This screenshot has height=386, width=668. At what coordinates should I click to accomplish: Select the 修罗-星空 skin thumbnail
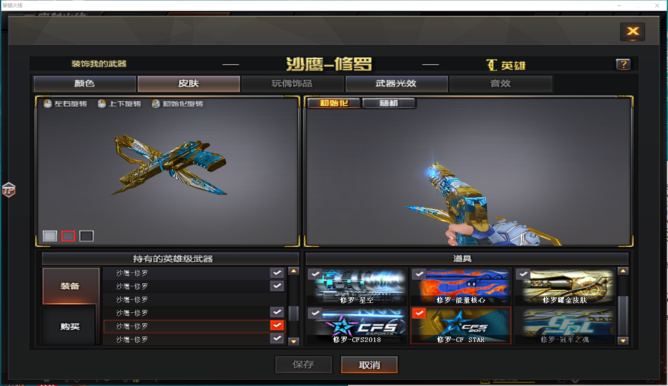[x=357, y=286]
